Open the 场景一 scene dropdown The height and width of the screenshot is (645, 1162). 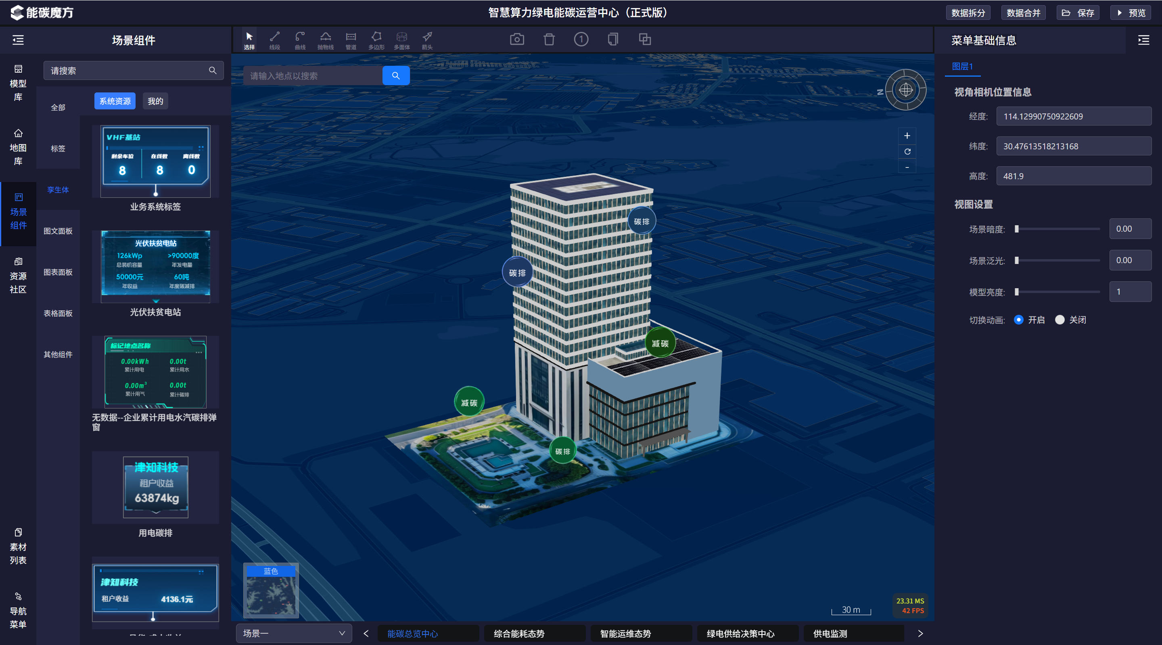click(294, 633)
